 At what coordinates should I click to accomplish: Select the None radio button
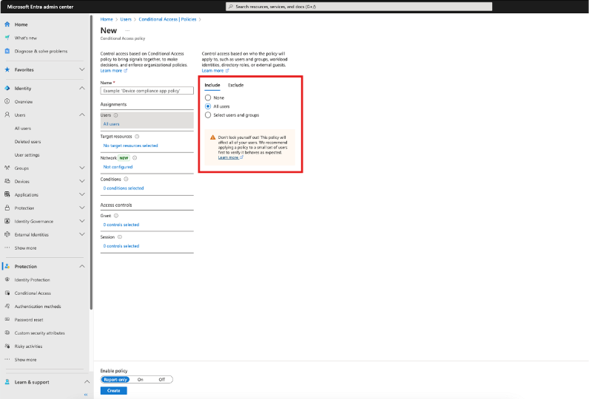tap(208, 98)
